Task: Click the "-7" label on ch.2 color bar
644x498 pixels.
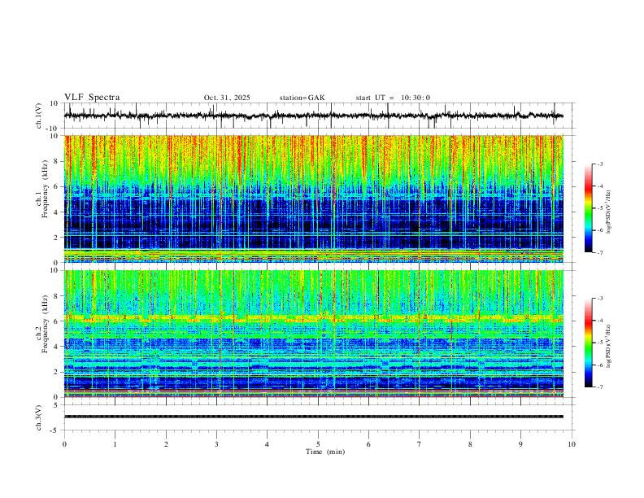Action: coord(599,387)
